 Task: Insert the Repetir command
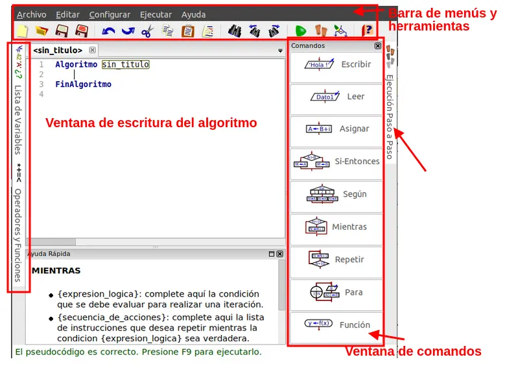[x=336, y=263]
